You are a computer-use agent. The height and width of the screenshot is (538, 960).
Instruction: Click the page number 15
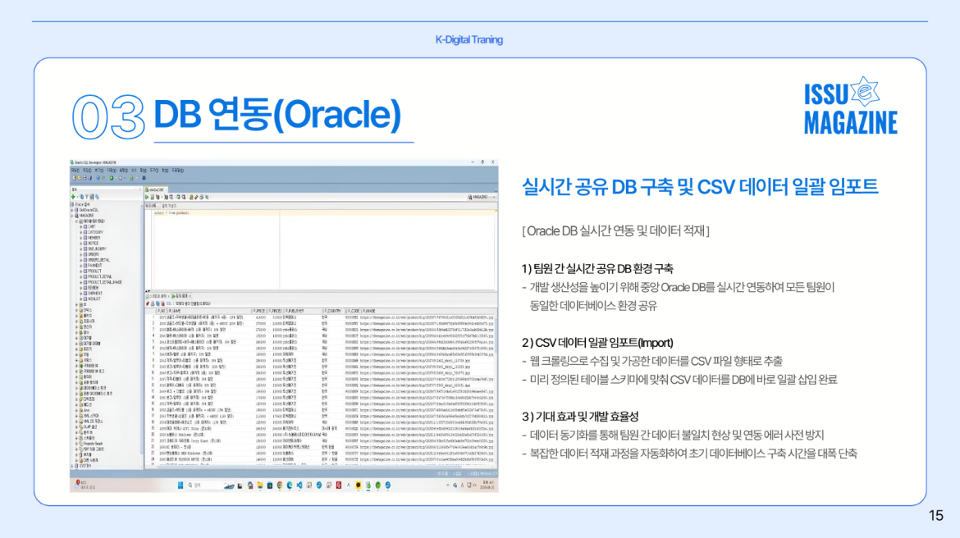(x=936, y=515)
